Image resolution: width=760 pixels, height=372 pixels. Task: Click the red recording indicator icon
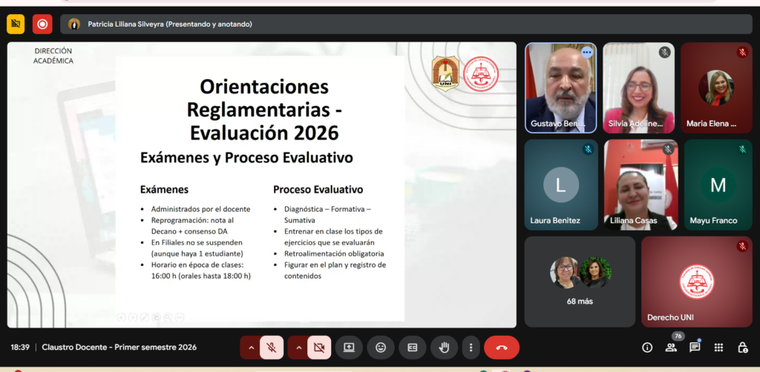[42, 24]
